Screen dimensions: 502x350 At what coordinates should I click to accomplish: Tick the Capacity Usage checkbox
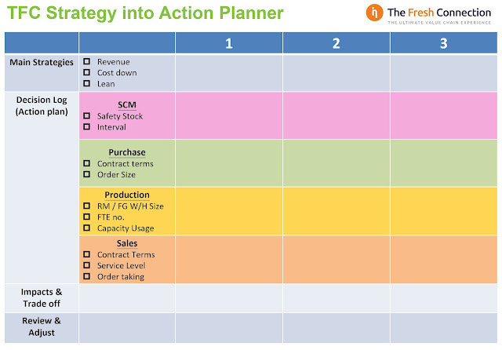click(x=86, y=228)
